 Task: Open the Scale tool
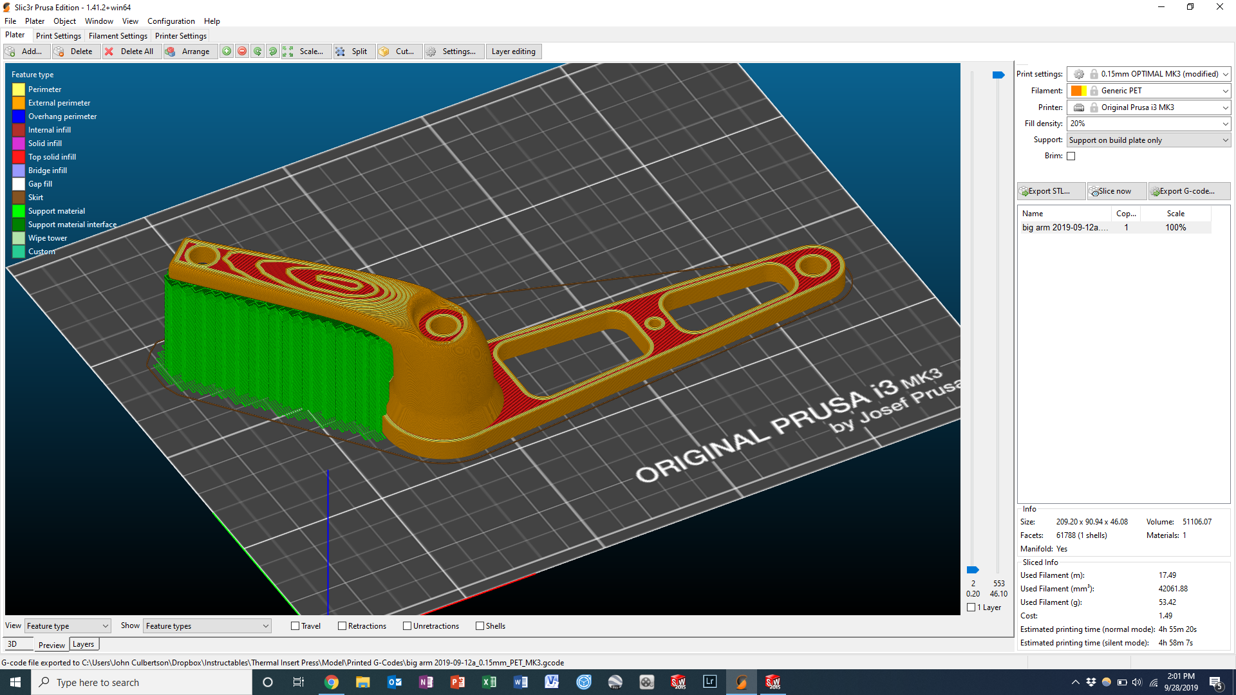point(305,51)
